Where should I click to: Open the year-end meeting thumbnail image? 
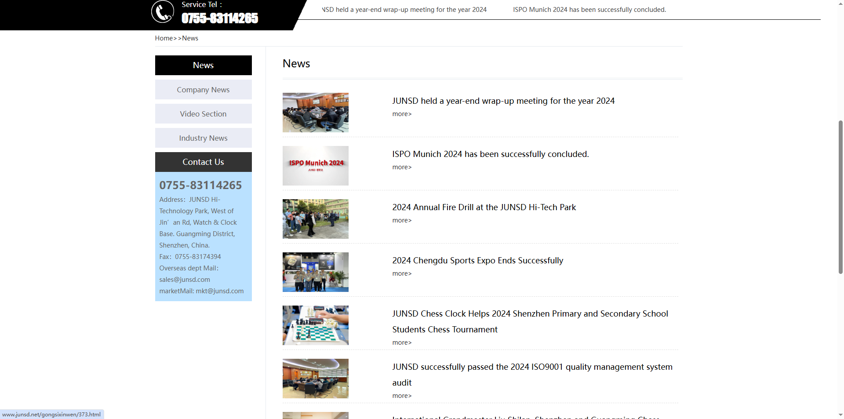coord(316,113)
